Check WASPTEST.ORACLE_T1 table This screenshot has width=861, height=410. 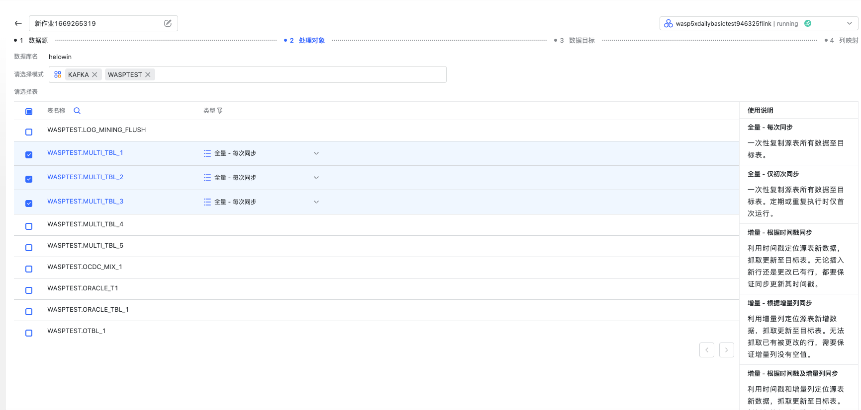(29, 290)
